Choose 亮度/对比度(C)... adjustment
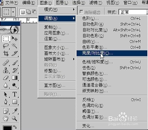Screen dimensions: 148x130 [112, 53]
